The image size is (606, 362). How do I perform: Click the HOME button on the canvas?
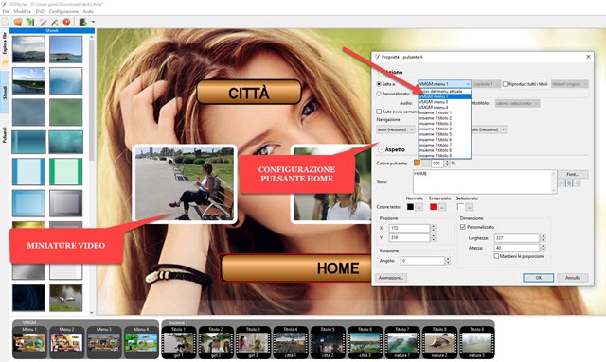click(x=296, y=268)
